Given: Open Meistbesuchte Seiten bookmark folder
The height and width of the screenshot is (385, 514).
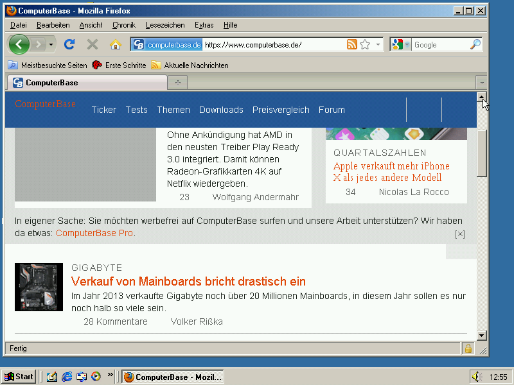Looking at the screenshot, I should (48, 65).
